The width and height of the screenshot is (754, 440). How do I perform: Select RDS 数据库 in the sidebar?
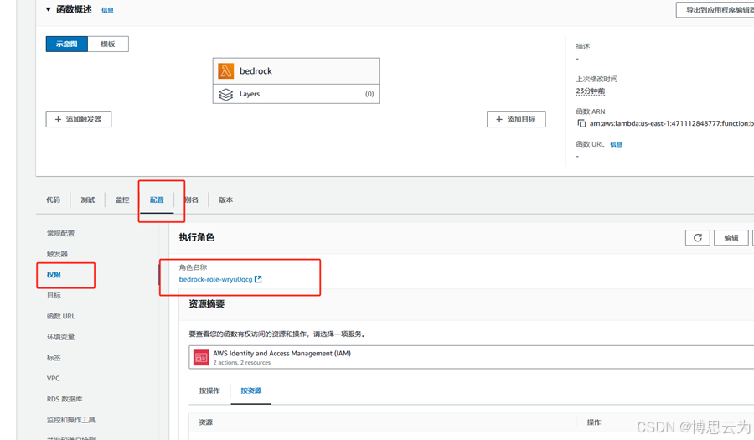click(65, 399)
